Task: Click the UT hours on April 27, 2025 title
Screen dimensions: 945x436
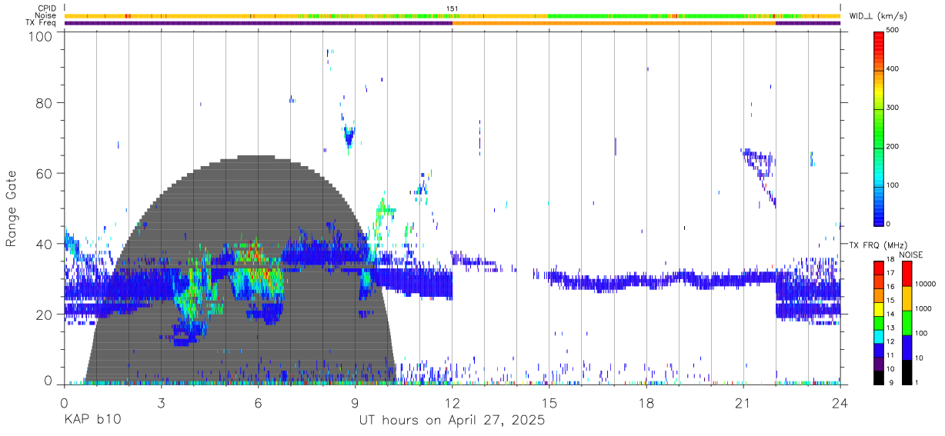Action: pos(452,421)
